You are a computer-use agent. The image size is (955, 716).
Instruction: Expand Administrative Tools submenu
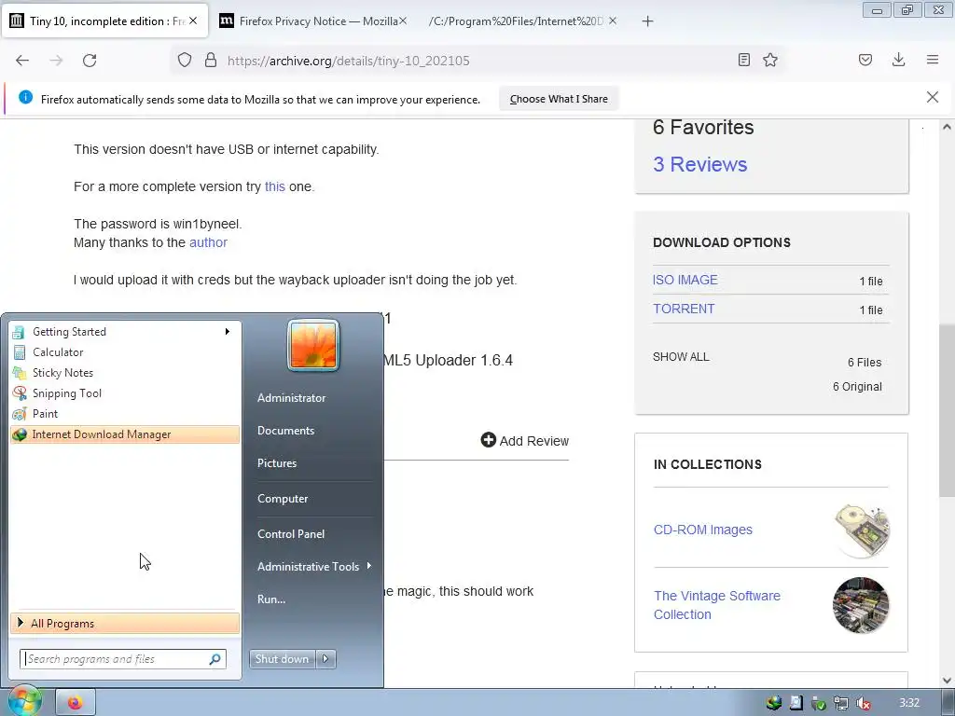click(312, 566)
